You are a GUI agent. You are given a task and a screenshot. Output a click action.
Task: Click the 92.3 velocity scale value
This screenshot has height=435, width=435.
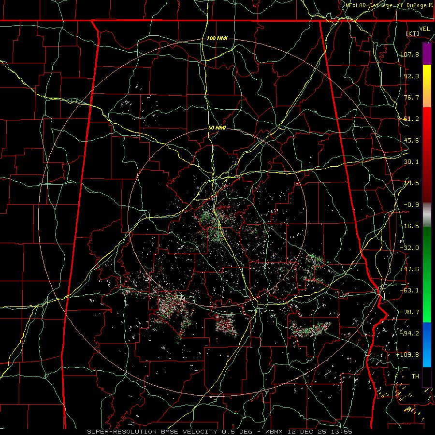[411, 76]
